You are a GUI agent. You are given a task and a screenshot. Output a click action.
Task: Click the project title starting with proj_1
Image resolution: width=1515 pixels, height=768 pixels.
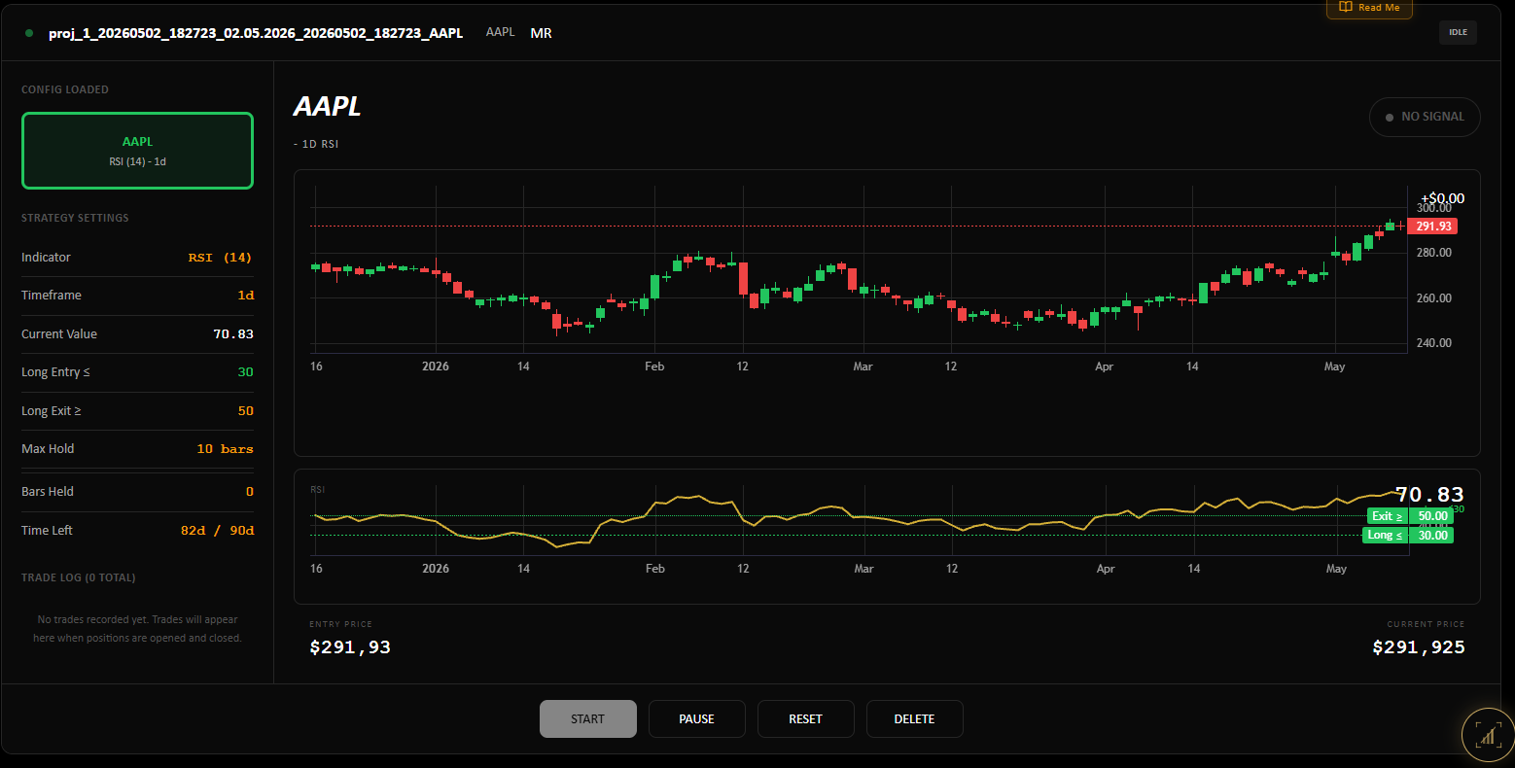pos(256,33)
